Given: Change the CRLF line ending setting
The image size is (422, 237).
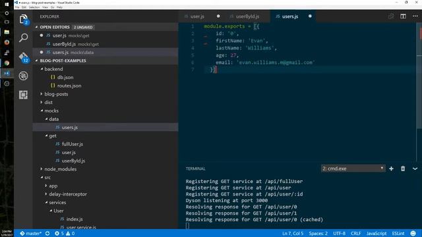Looking at the screenshot, I should pos(355,233).
